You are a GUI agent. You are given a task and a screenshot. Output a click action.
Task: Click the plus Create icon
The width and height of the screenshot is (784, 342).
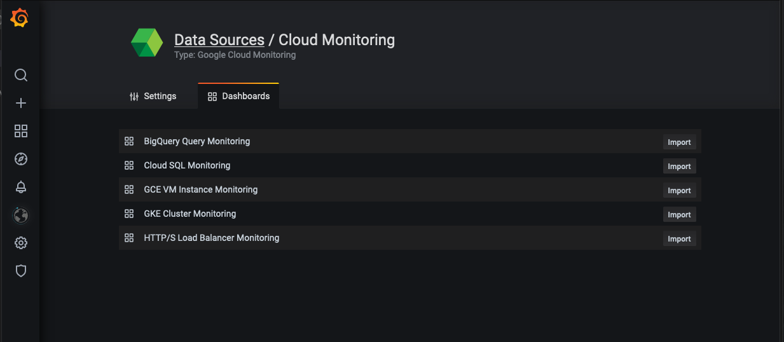pyautogui.click(x=21, y=103)
